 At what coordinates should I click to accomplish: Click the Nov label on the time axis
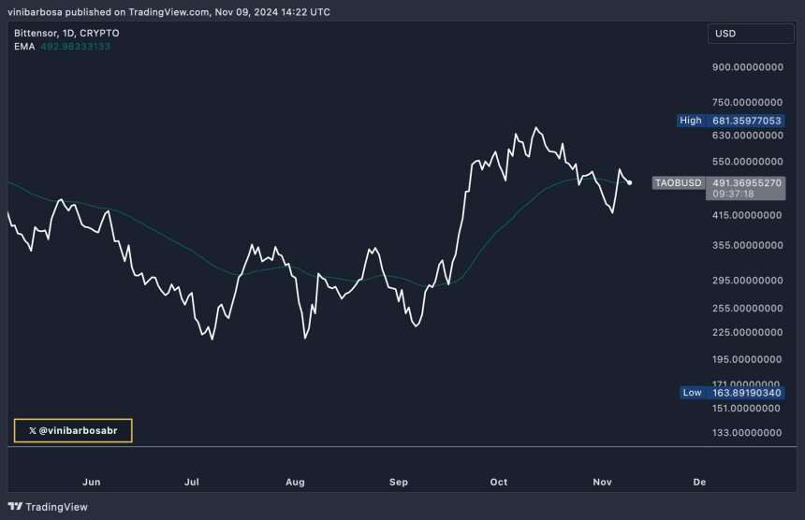pos(603,482)
